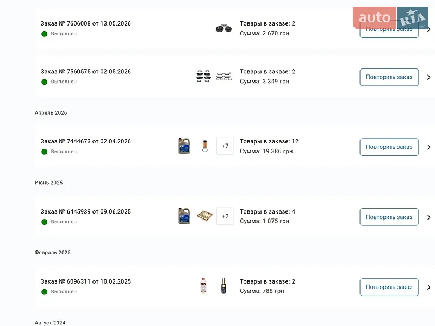Repeat order 7560575 for 3 349 грн
This screenshot has height=326, width=435.
[389, 77]
